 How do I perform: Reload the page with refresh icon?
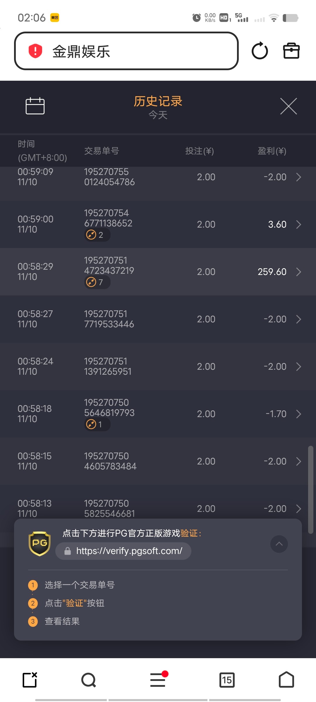pyautogui.click(x=260, y=51)
